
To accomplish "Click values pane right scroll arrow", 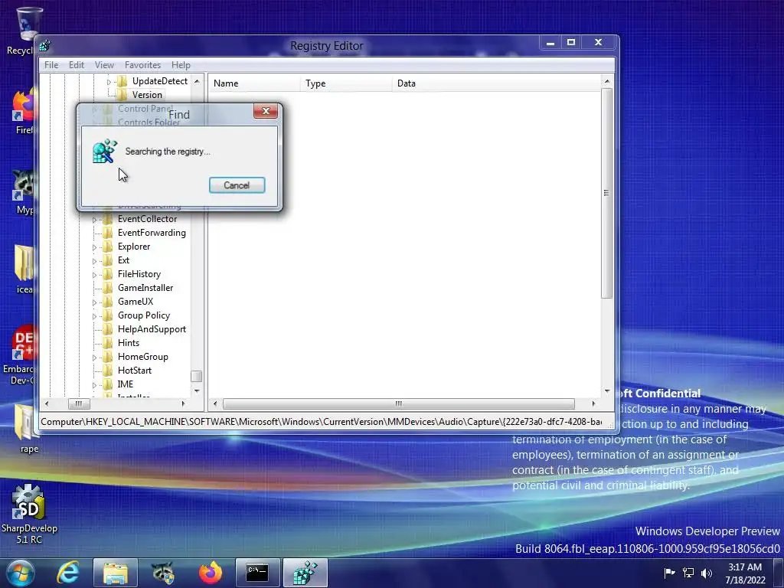I will 593,403.
